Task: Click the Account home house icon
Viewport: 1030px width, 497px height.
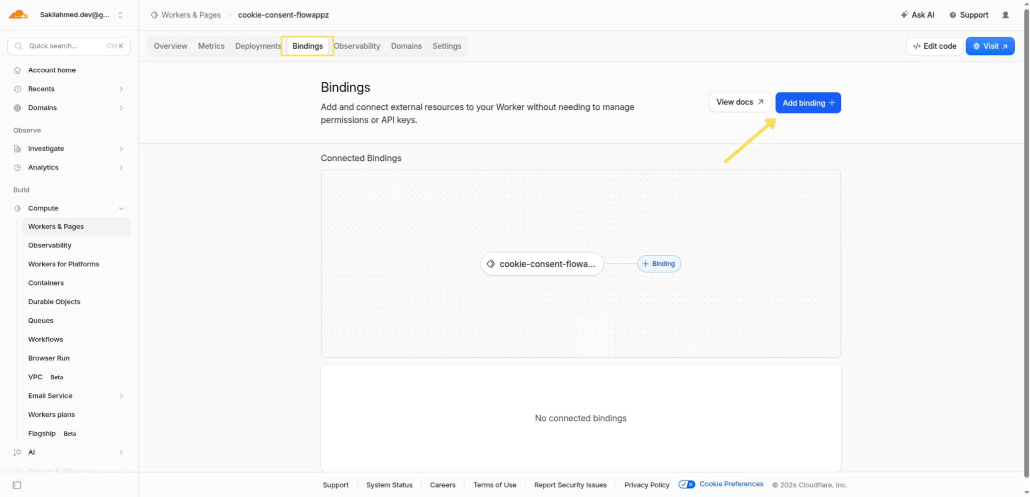Action: tap(17, 70)
